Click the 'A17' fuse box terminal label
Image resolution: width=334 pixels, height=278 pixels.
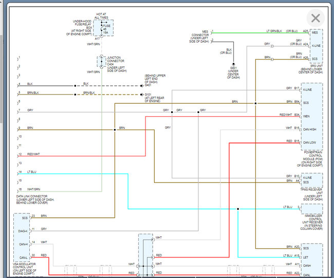click(x=97, y=39)
